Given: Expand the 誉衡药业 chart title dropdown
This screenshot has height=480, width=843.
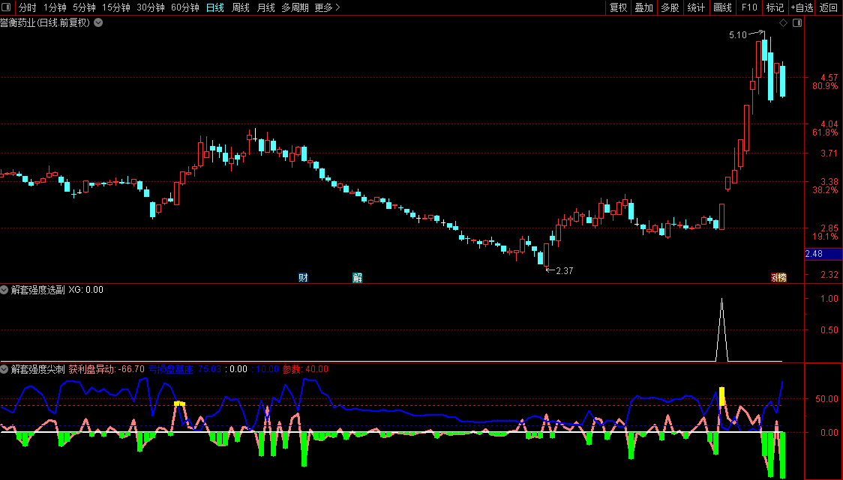Looking at the screenshot, I should (98, 22).
